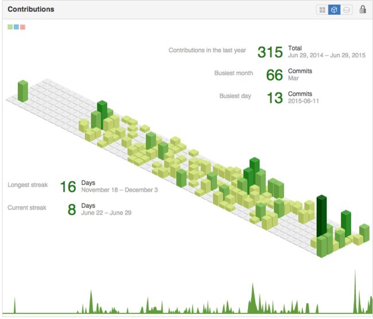Click the current streak number 8

click(x=72, y=209)
